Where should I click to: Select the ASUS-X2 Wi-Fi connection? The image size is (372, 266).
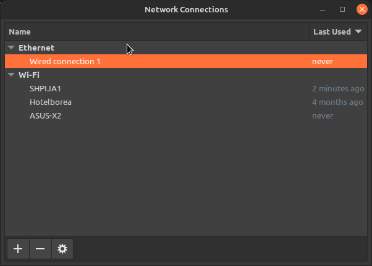[x=186, y=115]
